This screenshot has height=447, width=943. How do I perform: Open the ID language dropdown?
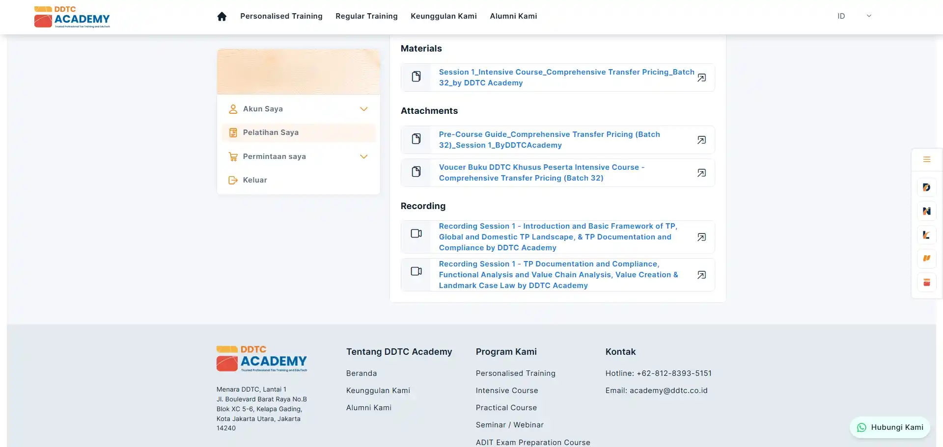click(854, 16)
